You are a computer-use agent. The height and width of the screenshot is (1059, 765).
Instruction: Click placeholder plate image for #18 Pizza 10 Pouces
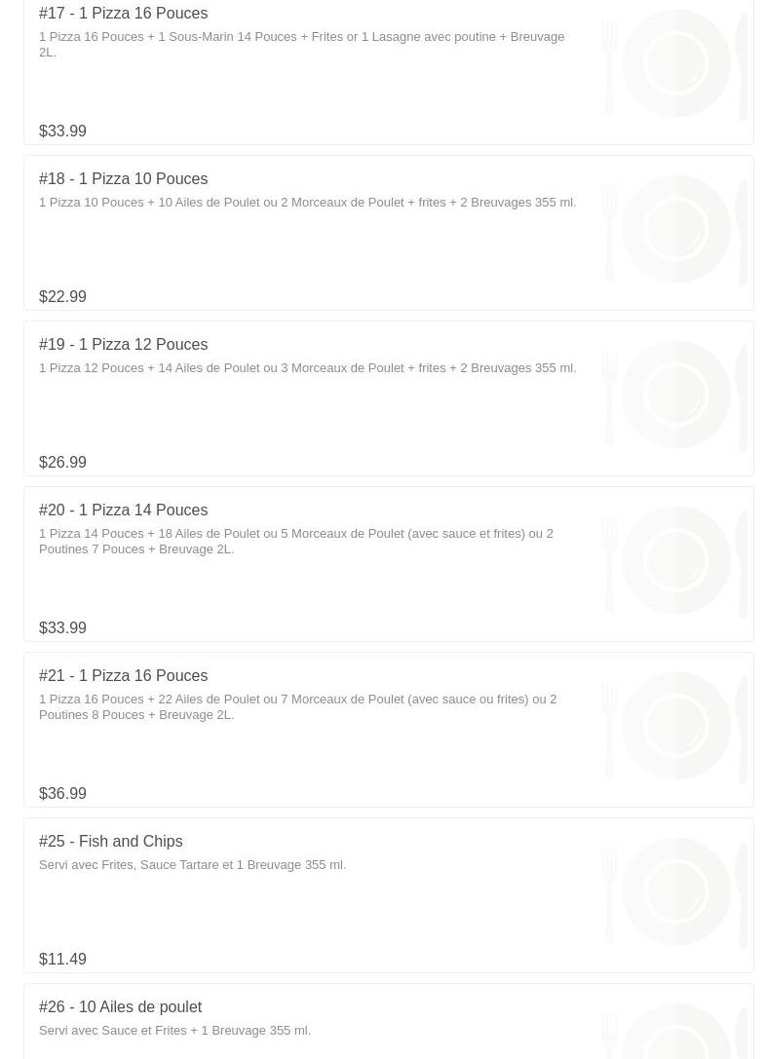pyautogui.click(x=675, y=230)
